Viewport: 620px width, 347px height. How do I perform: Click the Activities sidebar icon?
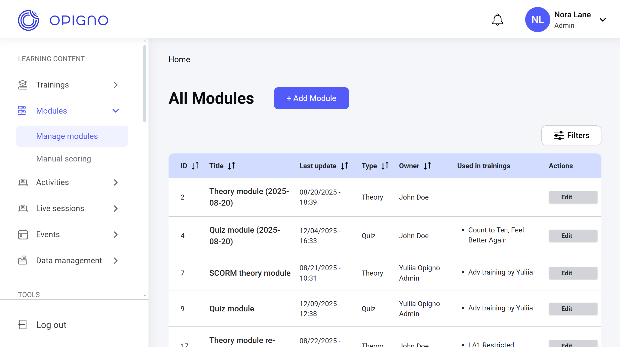pyautogui.click(x=23, y=182)
